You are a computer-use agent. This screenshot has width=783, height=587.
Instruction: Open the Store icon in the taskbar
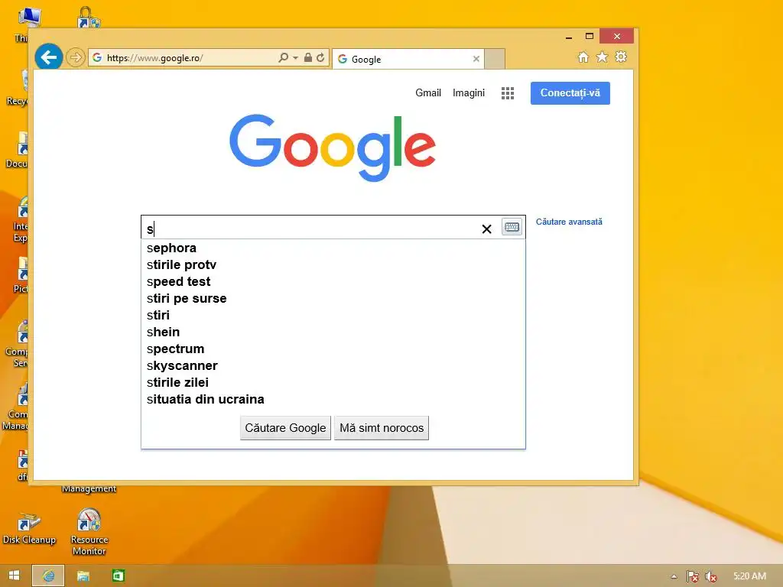pyautogui.click(x=118, y=576)
